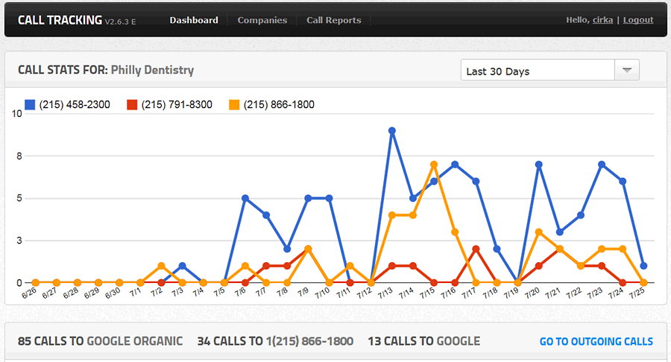Go to Outgoing Calls
671x362 pixels.
tap(596, 341)
